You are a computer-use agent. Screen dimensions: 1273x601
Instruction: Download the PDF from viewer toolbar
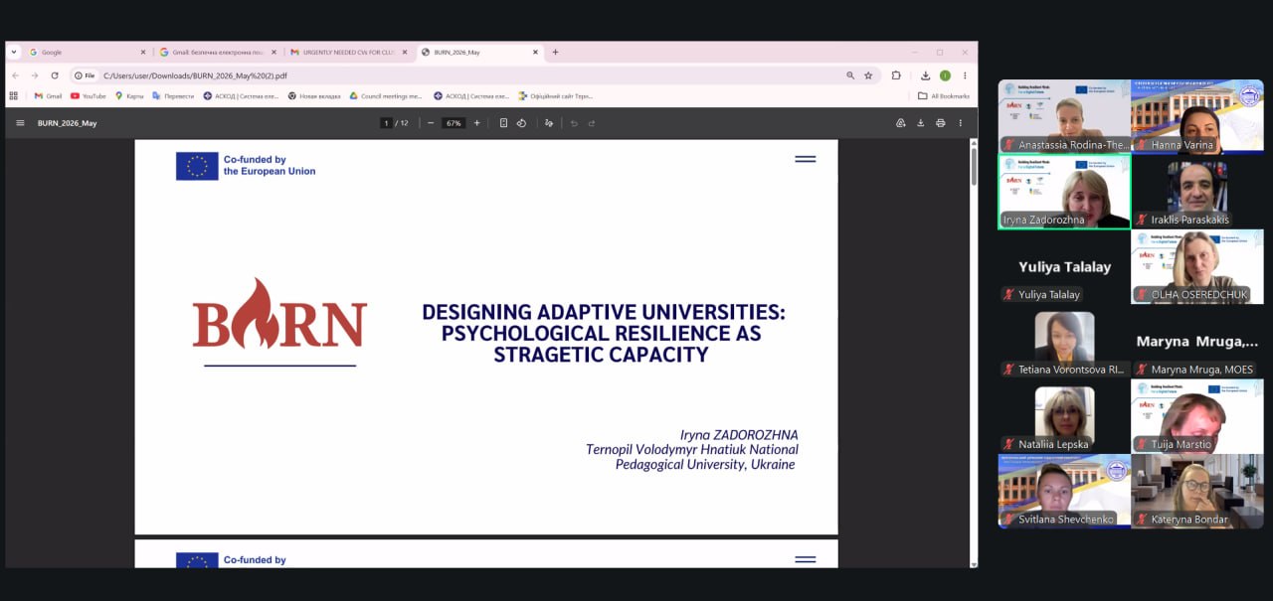coord(920,123)
